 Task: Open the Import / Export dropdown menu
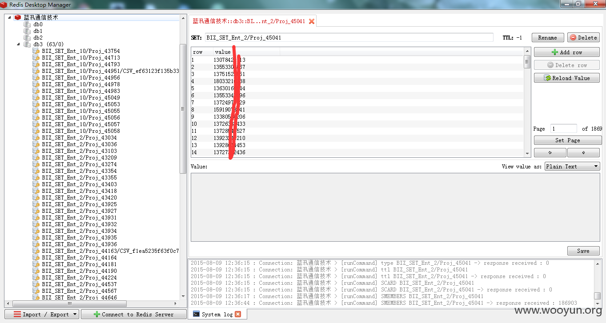tap(42, 314)
